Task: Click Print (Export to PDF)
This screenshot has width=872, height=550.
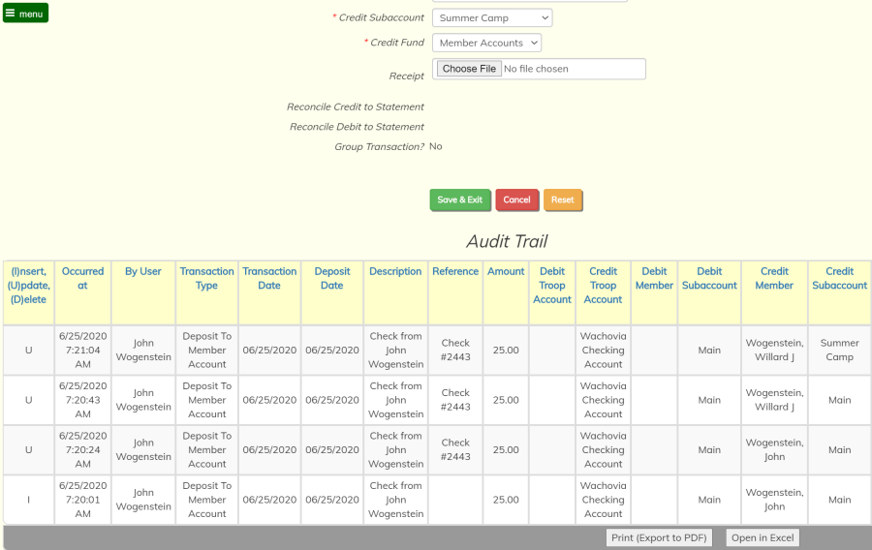Action: [x=659, y=537]
